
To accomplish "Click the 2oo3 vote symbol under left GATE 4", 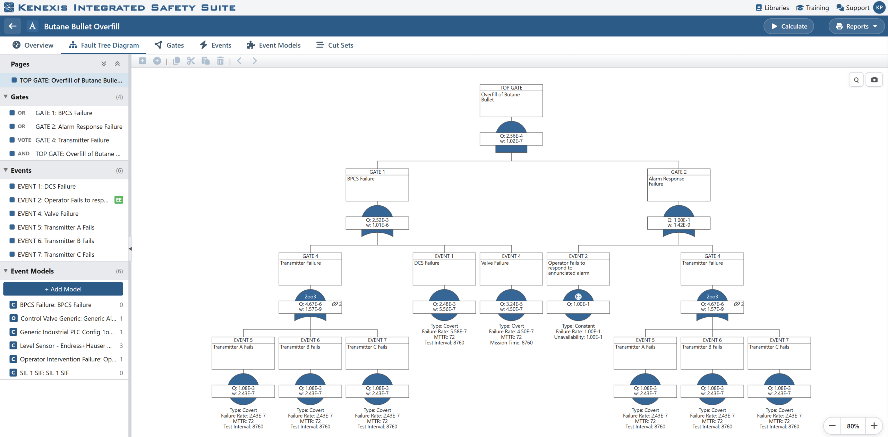I will (x=310, y=296).
